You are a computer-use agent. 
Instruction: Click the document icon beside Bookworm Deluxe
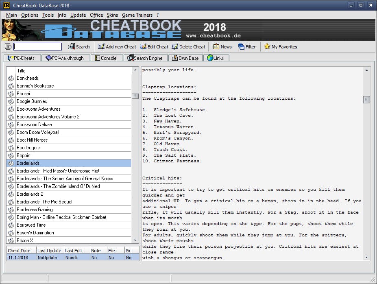pos(11,125)
